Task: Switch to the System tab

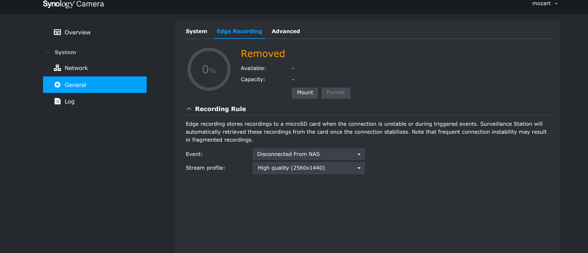Action: 196,31
